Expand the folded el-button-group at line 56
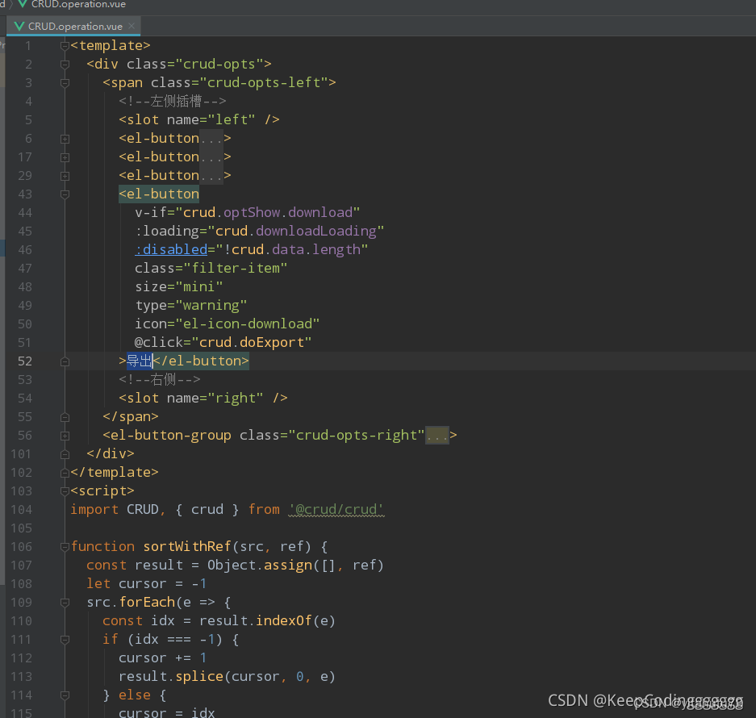Viewport: 756px width, 718px height. tap(65, 436)
